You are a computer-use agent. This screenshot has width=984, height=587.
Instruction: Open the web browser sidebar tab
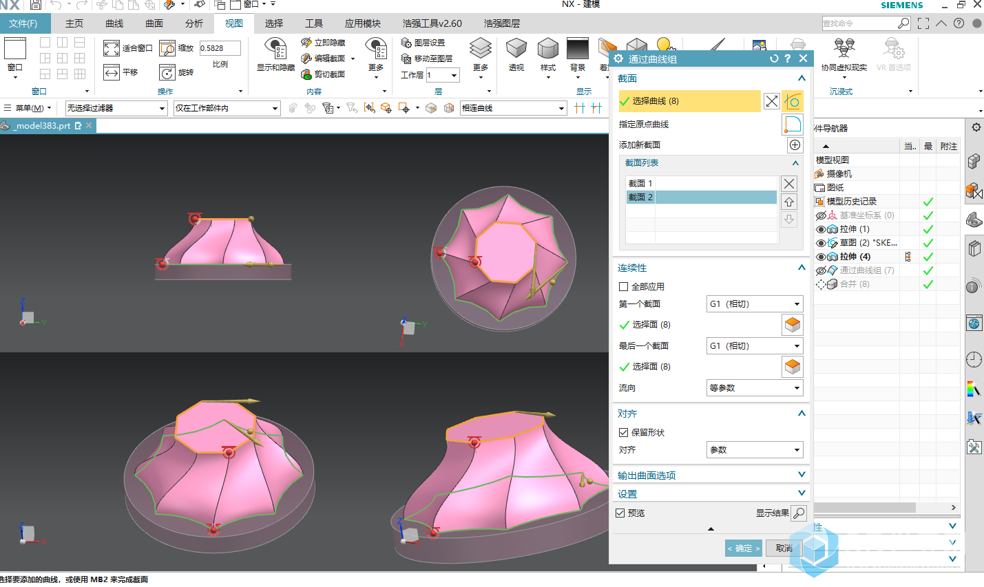974,323
